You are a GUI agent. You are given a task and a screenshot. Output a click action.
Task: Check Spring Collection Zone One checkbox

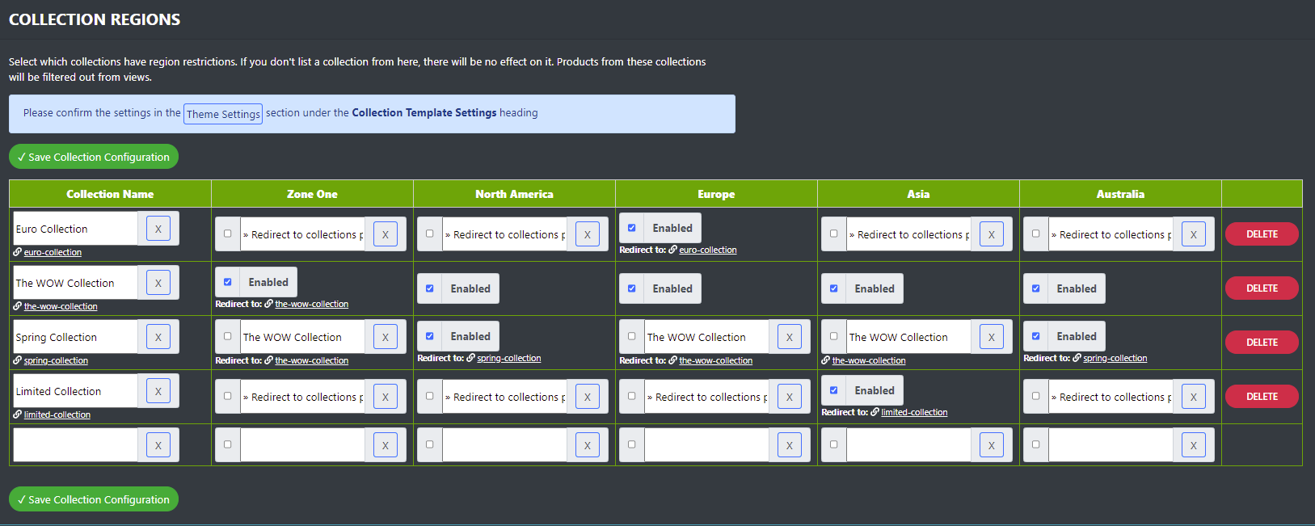[227, 336]
